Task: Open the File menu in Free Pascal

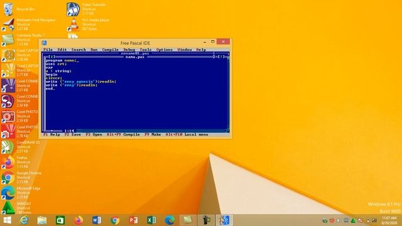Action: coord(48,50)
